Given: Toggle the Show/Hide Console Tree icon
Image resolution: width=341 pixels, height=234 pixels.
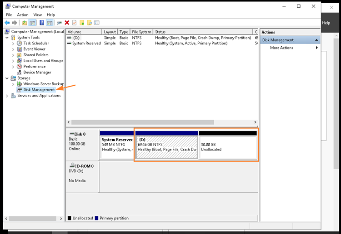Looking at the screenshot, I should (x=32, y=23).
